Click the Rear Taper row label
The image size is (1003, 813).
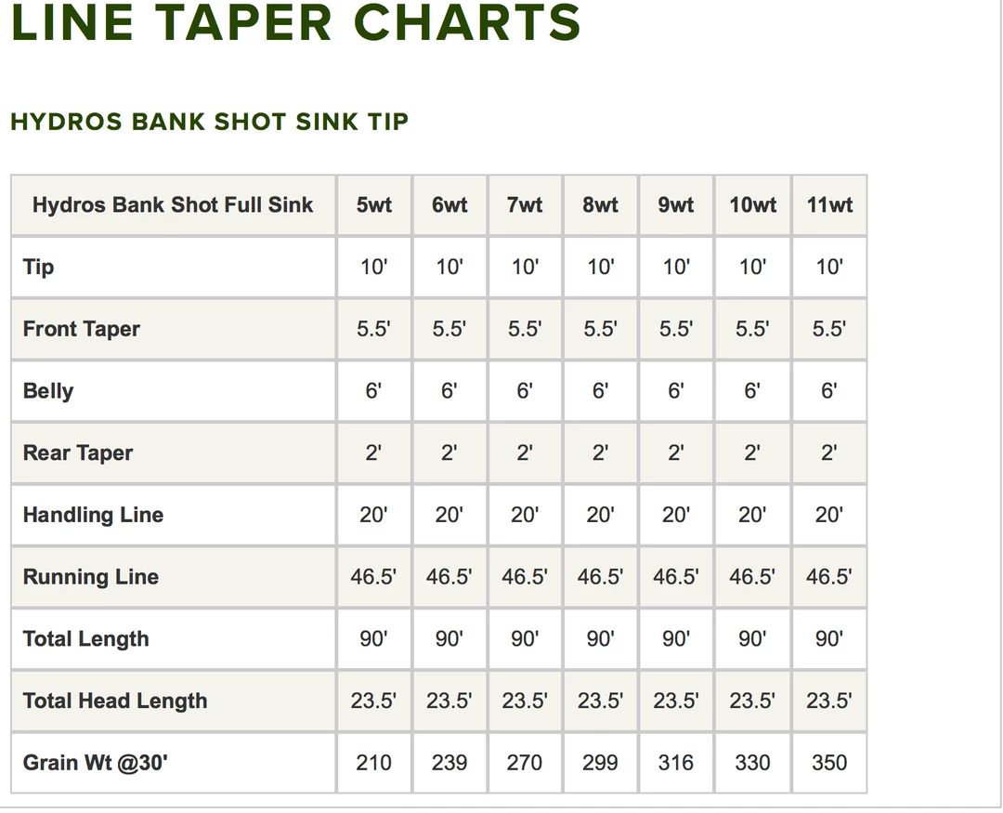[78, 453]
